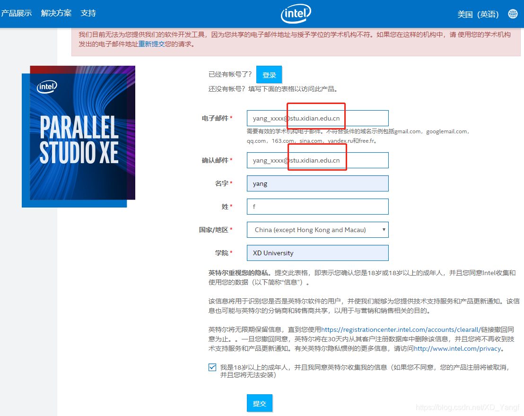Screen dimensions: 524x416
Task: Click the 电子邮件 email input field
Action: 317,118
